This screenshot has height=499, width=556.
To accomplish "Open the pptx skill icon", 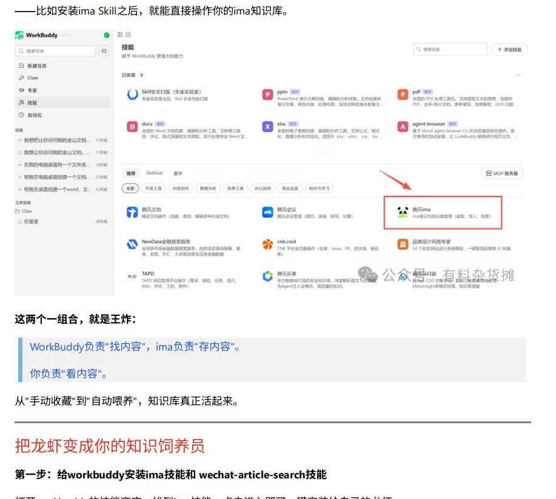I will (x=267, y=95).
